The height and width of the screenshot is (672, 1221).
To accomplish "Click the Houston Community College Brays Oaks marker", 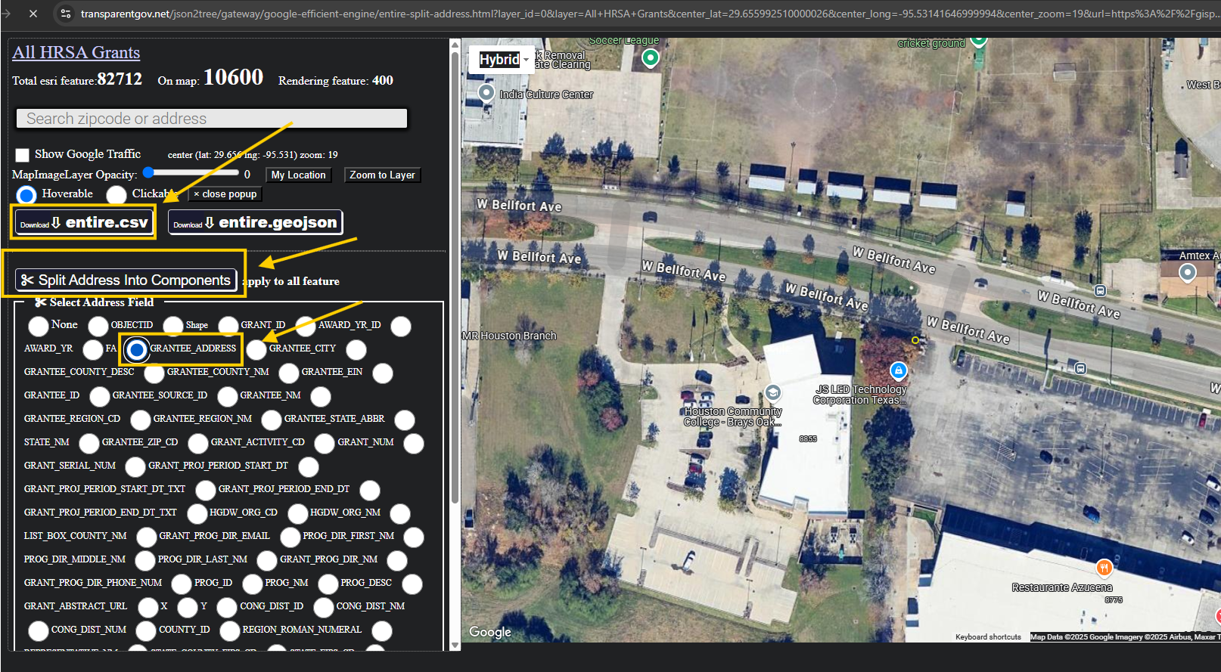I will [772, 392].
